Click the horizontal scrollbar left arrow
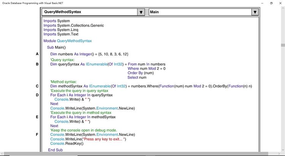285x156 pixels. [2, 154]
